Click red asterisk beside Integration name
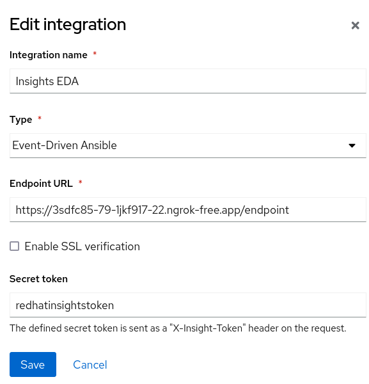 click(x=95, y=53)
